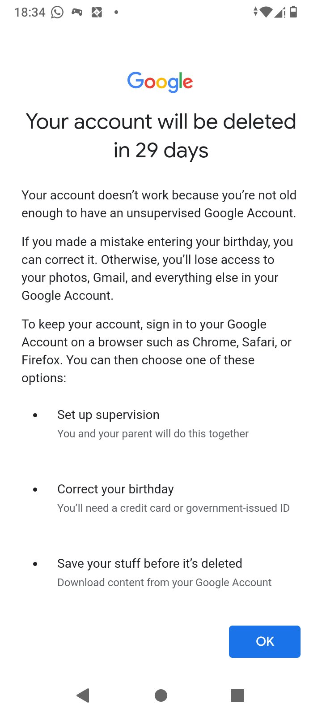Tap the game controller status icon
The image size is (322, 717).
(x=77, y=12)
